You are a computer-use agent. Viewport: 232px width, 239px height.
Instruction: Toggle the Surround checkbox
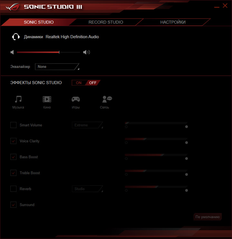14,205
